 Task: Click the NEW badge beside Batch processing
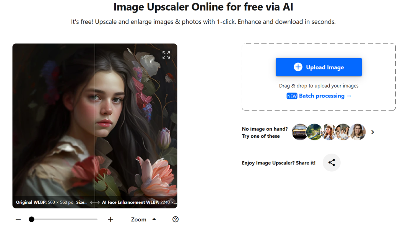click(292, 96)
